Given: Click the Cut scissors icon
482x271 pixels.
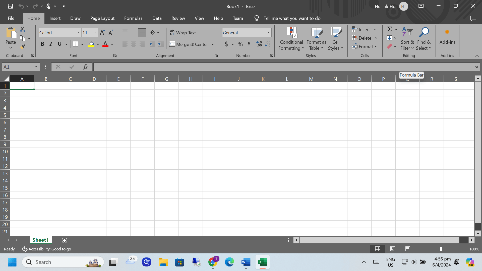Looking at the screenshot, I should tap(22, 29).
